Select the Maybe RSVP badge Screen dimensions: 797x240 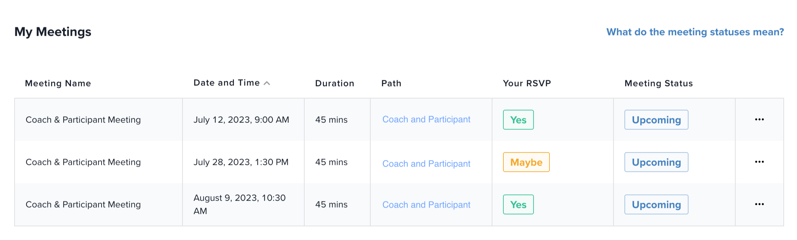click(x=526, y=162)
